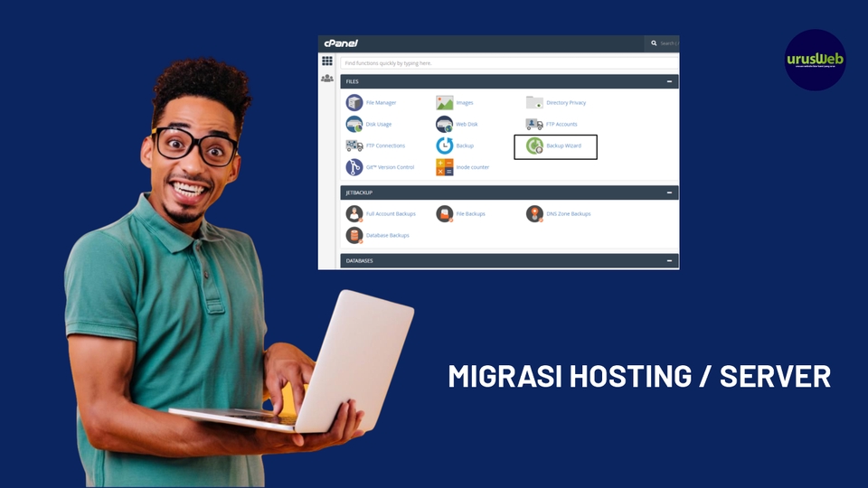868x488 pixels.
Task: Open the DNS Zone Backups icon
Action: tap(534, 213)
